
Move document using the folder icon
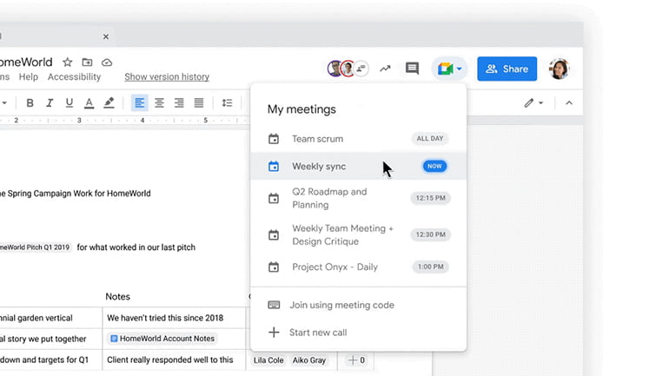[87, 63]
